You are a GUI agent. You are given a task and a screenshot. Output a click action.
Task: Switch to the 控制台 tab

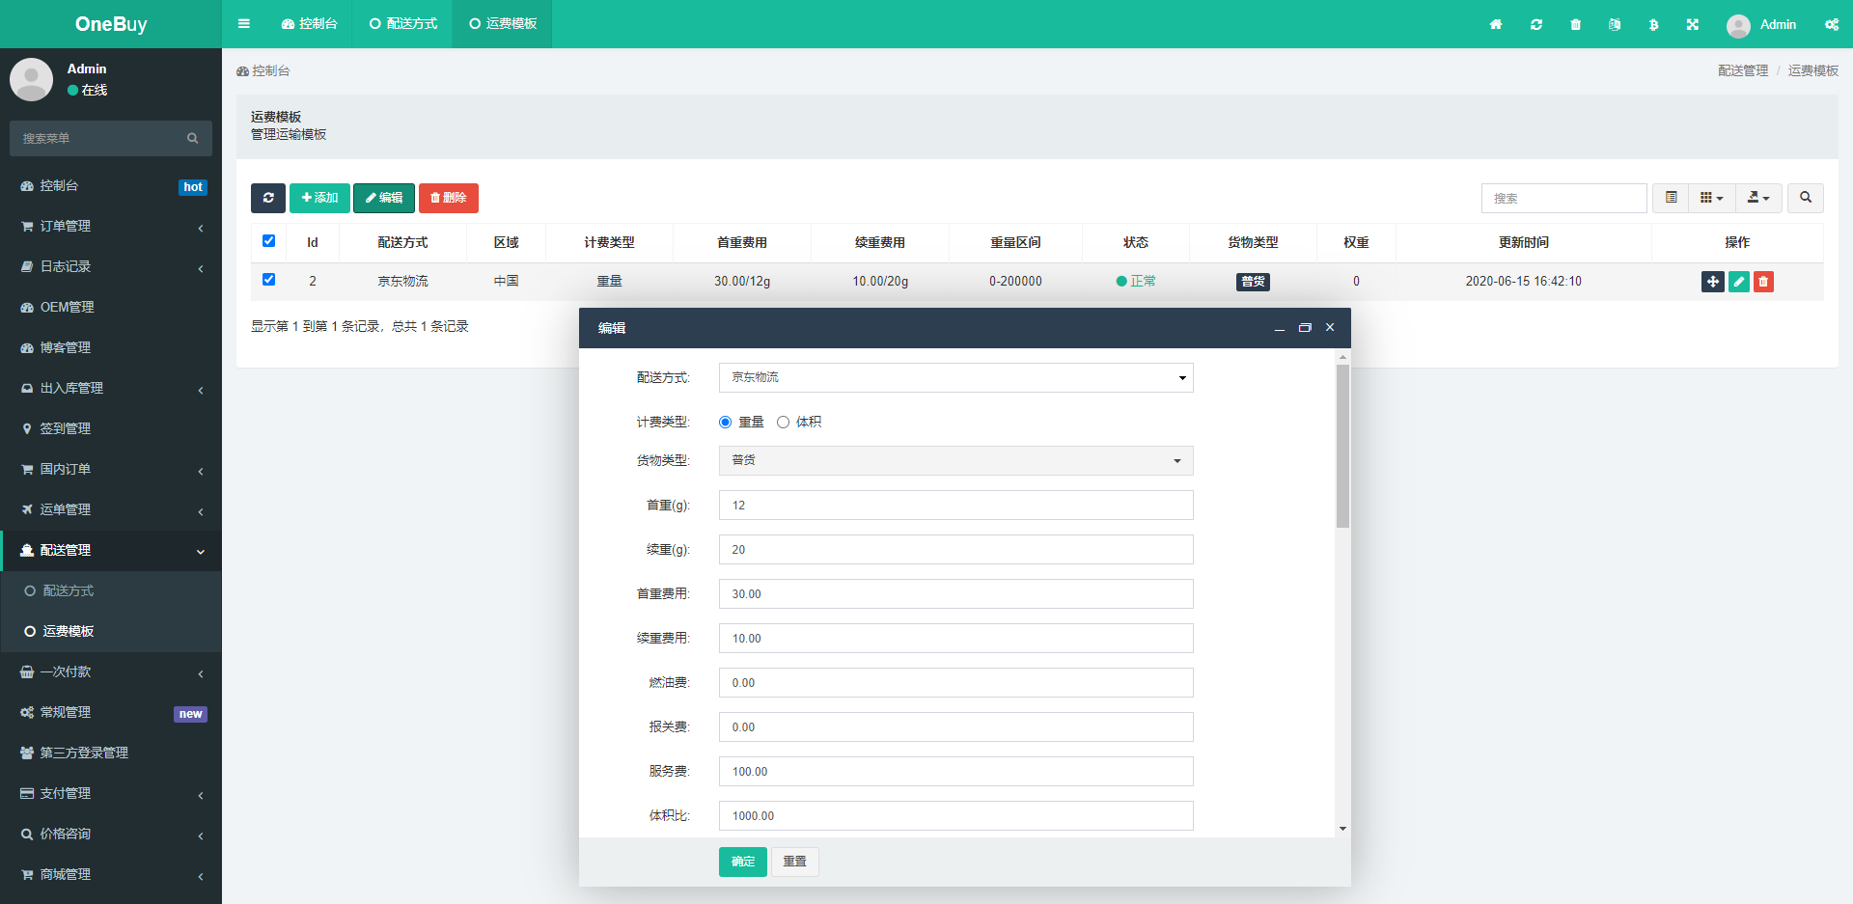coord(310,24)
